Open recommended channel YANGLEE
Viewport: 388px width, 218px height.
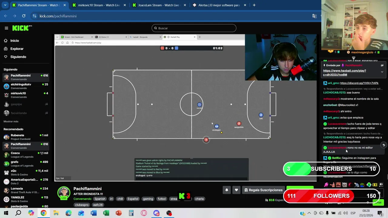point(26,199)
